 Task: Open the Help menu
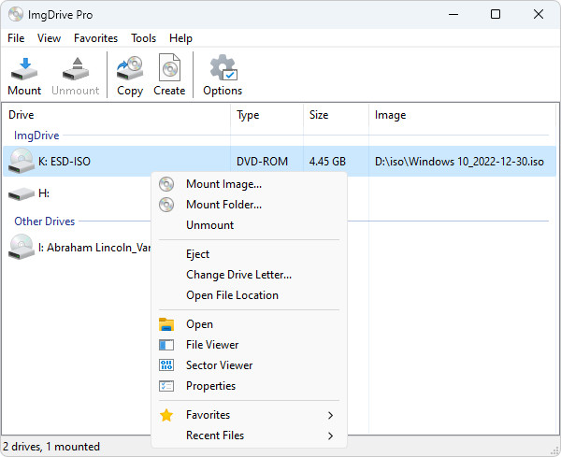pyautogui.click(x=180, y=38)
